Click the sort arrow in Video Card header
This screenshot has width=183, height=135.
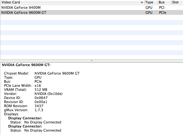[142, 2]
